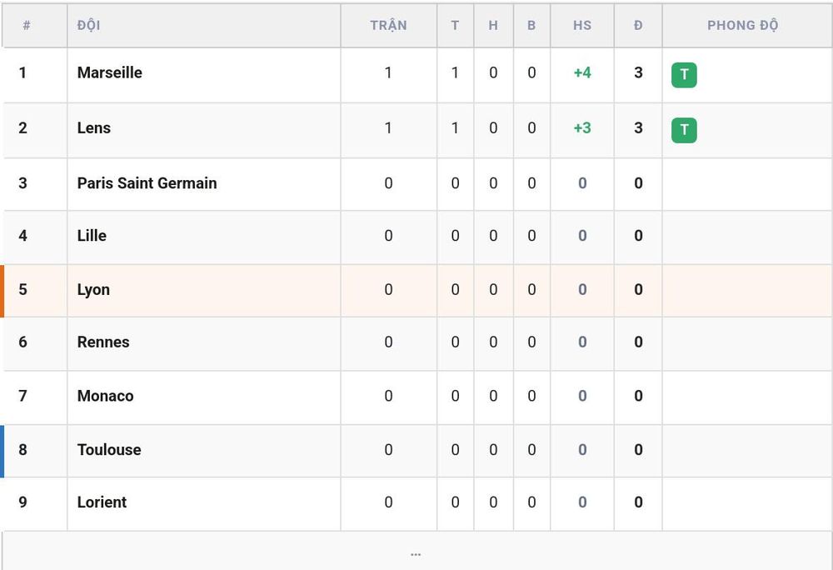Click the HS column header
This screenshot has height=570, width=833.
coord(582,25)
